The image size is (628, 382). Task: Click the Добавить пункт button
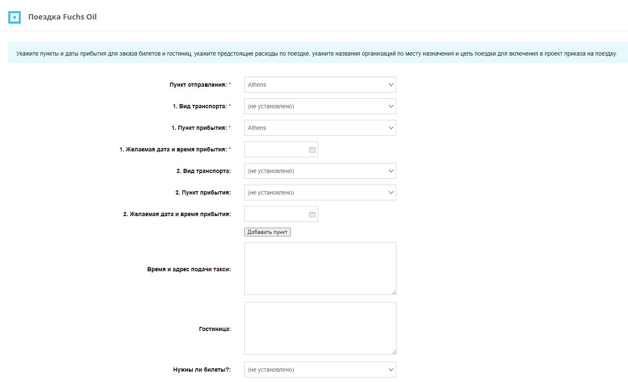click(268, 232)
